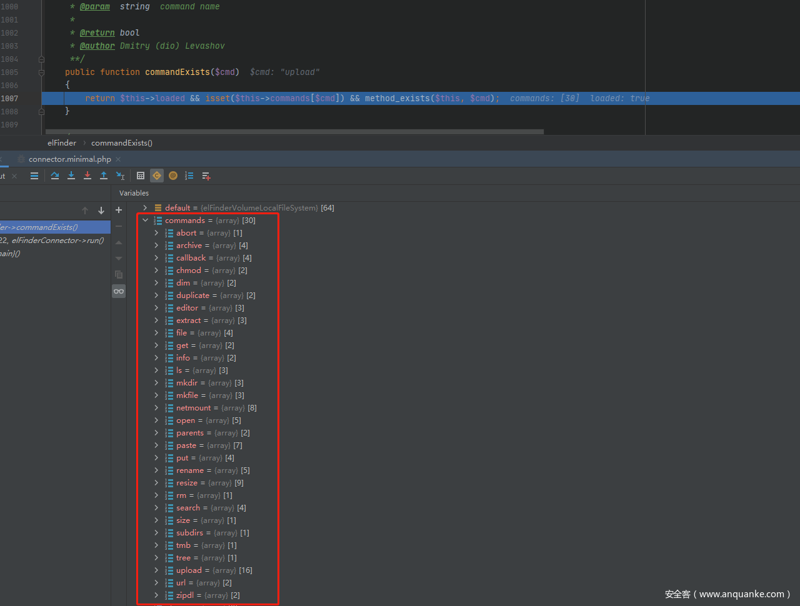Click the Run to Cursor icon
800x606 pixels.
click(x=121, y=176)
